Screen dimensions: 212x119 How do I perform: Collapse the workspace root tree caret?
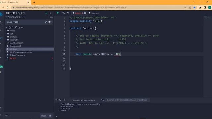point(6,27)
